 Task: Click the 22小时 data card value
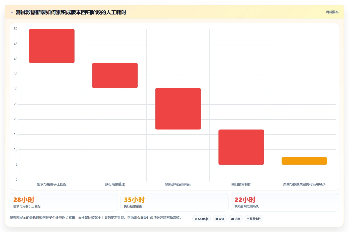[x=245, y=200]
